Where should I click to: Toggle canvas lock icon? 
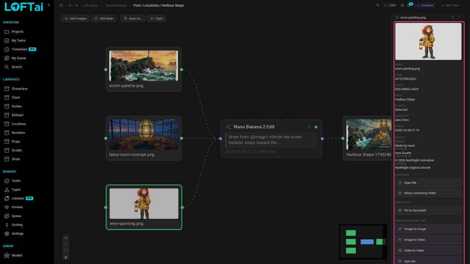coord(66,257)
